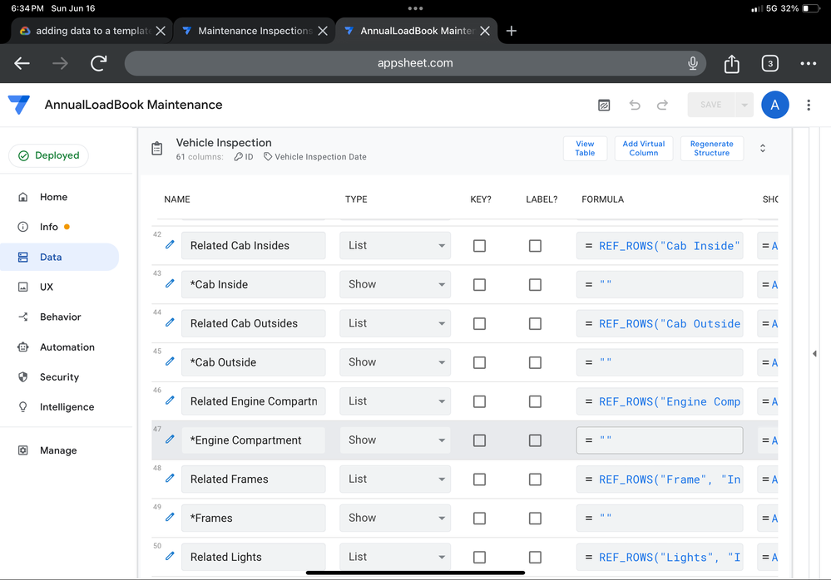This screenshot has height=580, width=831.
Task: Switch to Maintenance Inspections browser tab
Action: tap(255, 31)
